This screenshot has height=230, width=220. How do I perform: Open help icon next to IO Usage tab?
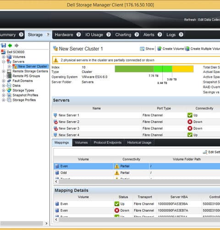109,35
